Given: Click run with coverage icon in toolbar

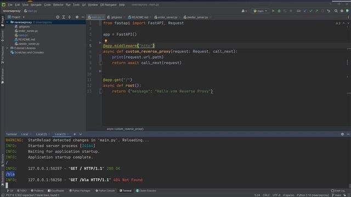Looking at the screenshot, I should pyautogui.click(x=285, y=11).
